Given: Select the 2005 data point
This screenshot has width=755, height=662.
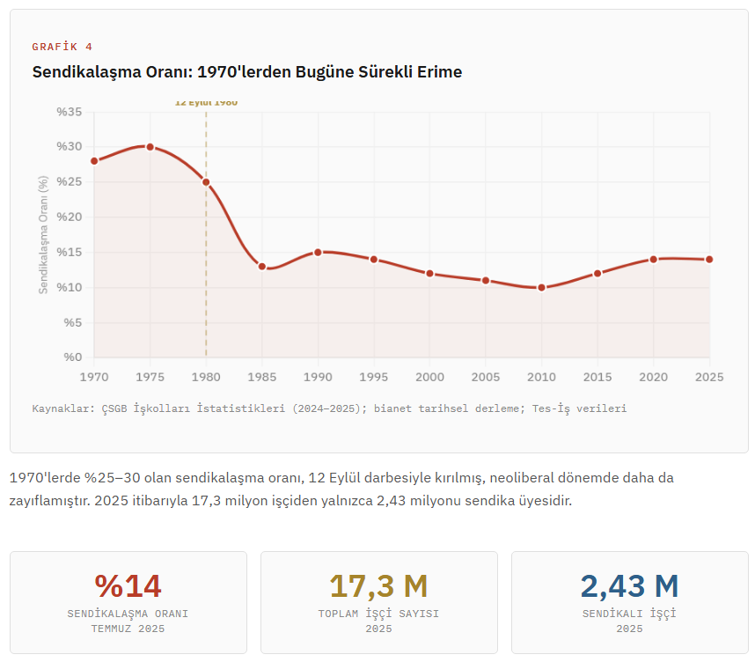Looking at the screenshot, I should coord(486,281).
